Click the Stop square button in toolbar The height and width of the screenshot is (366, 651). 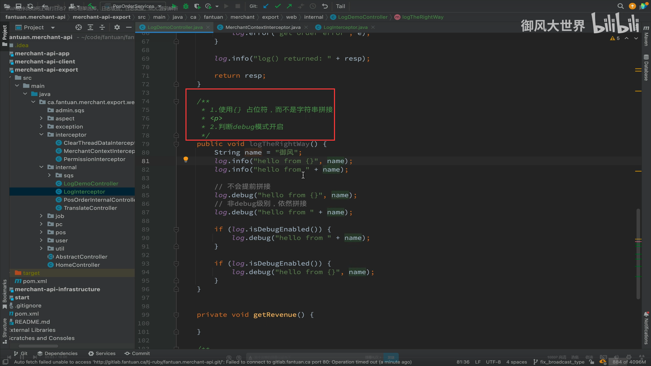pyautogui.click(x=238, y=6)
